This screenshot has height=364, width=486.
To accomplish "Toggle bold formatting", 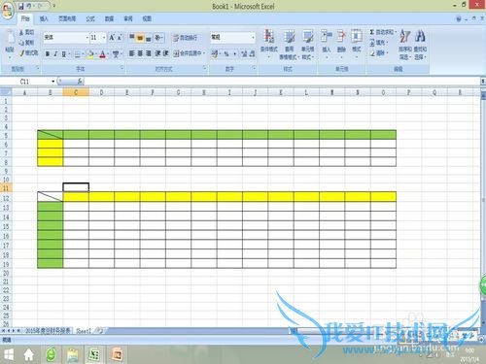I will 48,54.
